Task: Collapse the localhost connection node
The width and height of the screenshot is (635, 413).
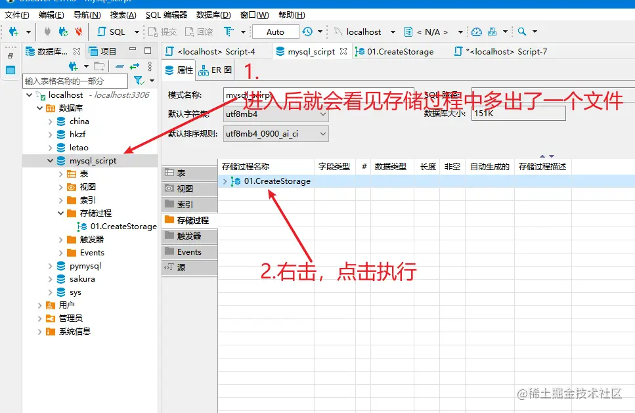Action: (29, 95)
